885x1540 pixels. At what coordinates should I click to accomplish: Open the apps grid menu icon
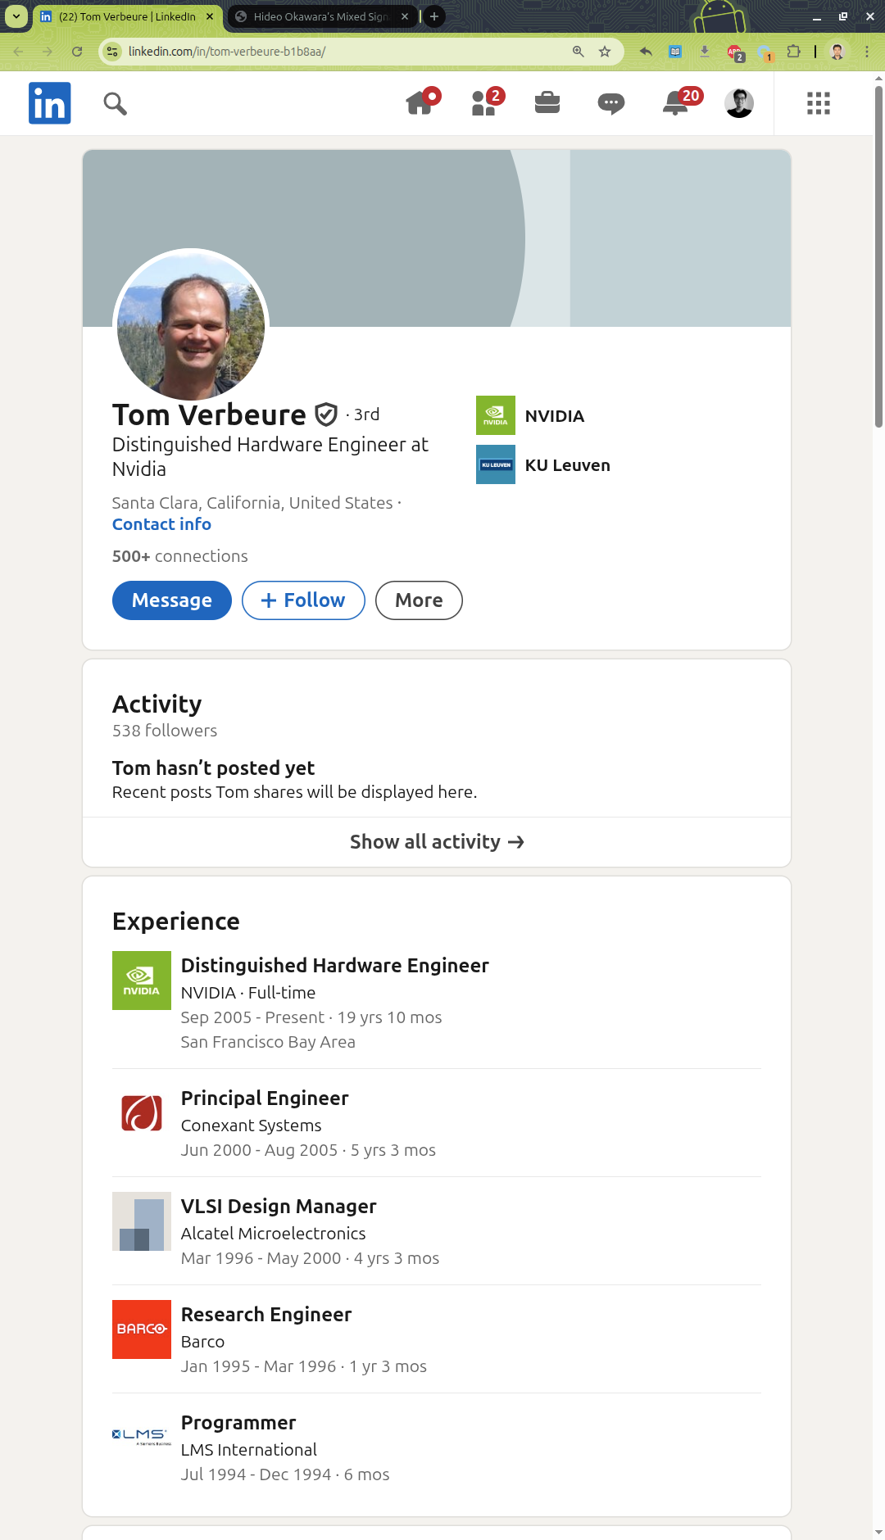pyautogui.click(x=819, y=103)
